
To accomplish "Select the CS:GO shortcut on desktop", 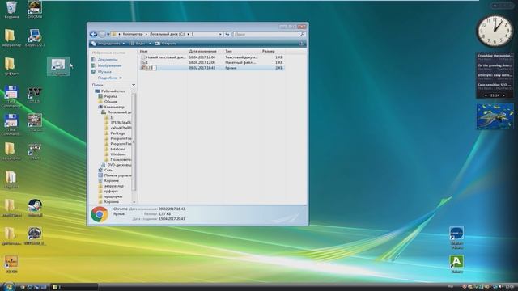I will point(11,264).
